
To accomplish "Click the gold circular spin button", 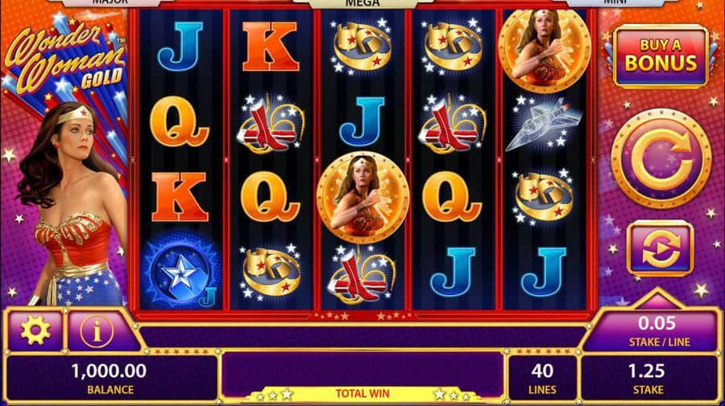I will pos(661,158).
